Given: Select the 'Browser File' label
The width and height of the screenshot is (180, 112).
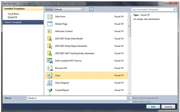Looking at the screenshot, I should pos(61,68).
